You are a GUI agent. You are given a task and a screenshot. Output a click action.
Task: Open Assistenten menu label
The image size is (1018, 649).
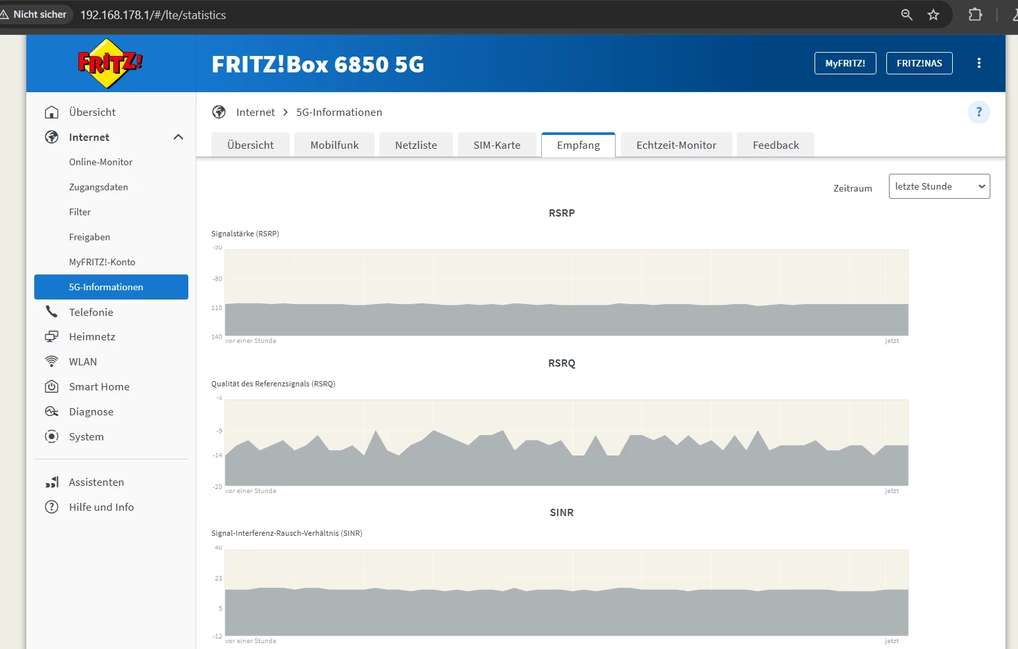tap(97, 482)
